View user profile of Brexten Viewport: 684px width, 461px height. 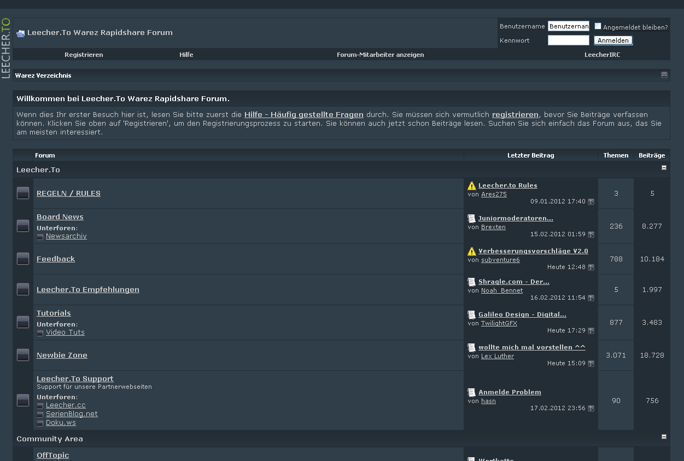493,227
